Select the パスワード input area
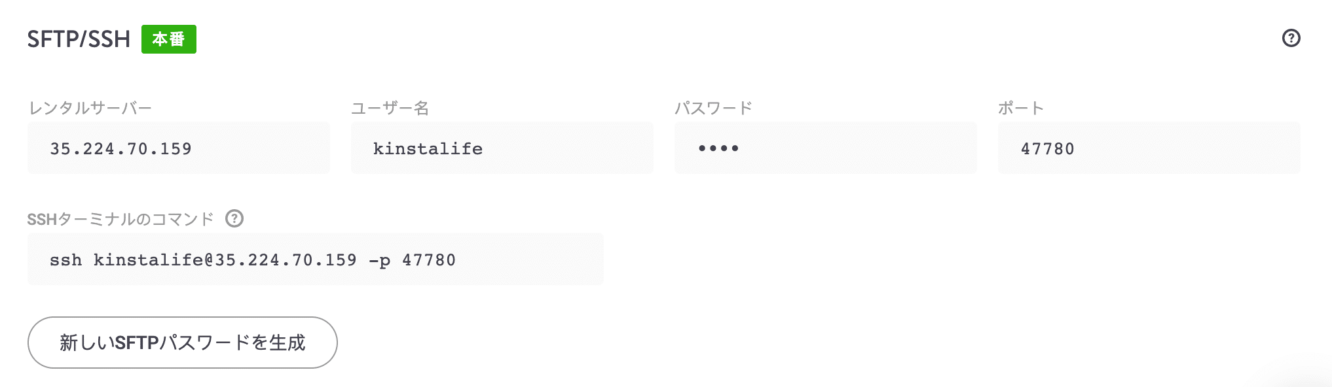 click(x=825, y=148)
